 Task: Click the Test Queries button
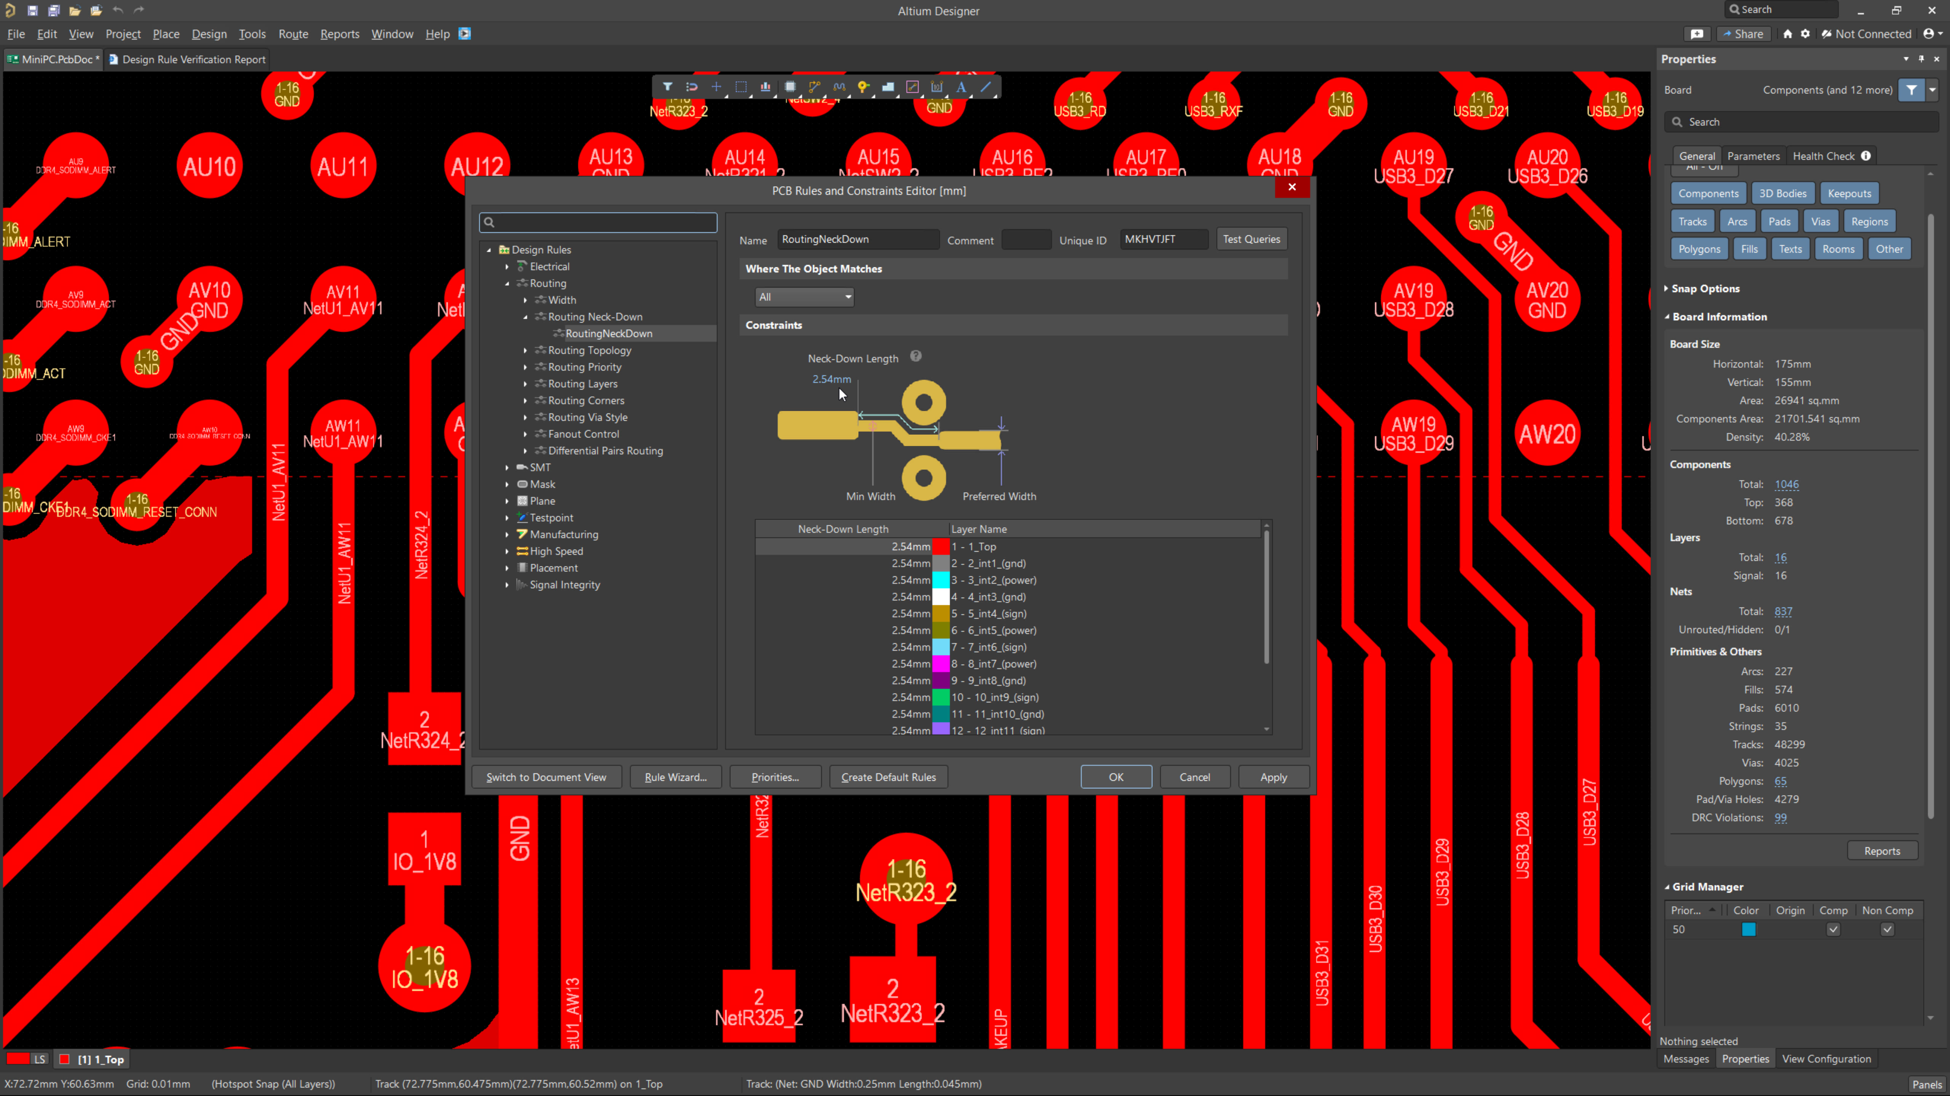(x=1251, y=239)
